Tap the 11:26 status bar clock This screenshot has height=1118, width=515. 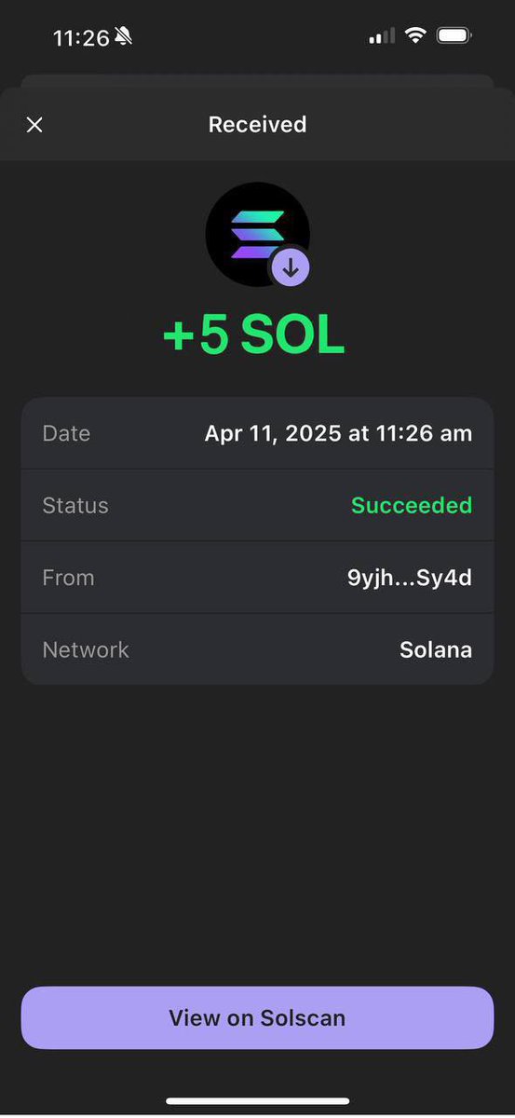point(81,38)
